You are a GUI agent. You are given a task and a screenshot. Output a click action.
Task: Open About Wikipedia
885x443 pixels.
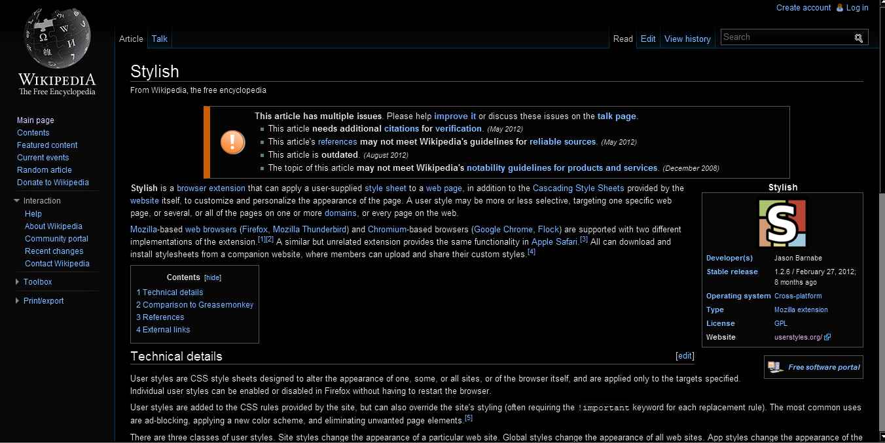54,226
